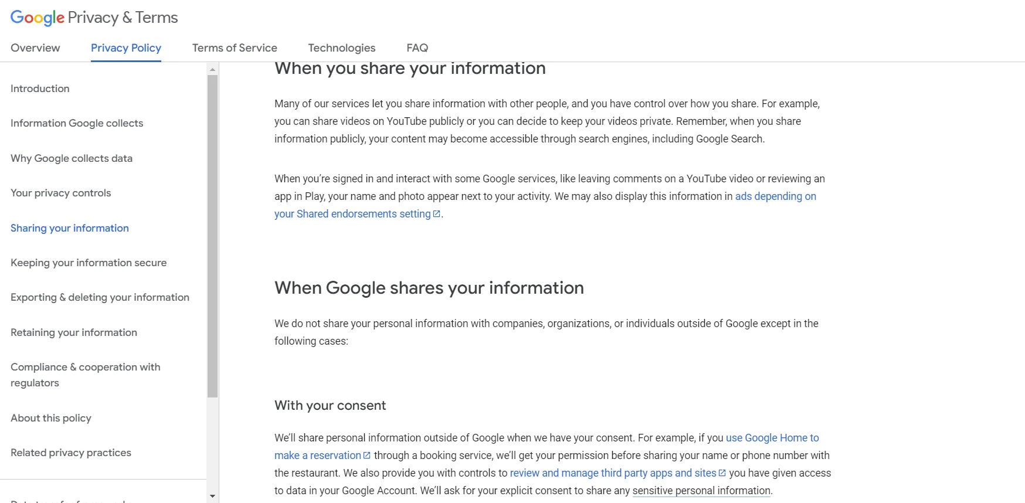Open Retaining your information section

click(x=74, y=332)
